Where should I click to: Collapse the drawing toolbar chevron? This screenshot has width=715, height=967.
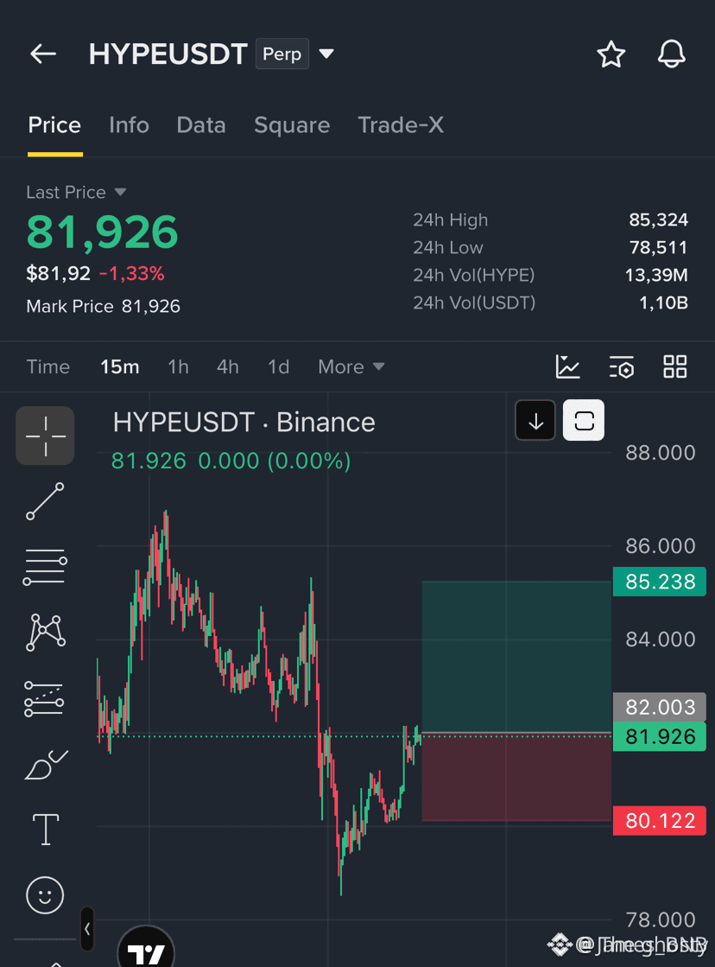(87, 929)
